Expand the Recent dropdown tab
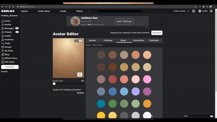Screen dimensions: 217x122 (x=93, y=40)
